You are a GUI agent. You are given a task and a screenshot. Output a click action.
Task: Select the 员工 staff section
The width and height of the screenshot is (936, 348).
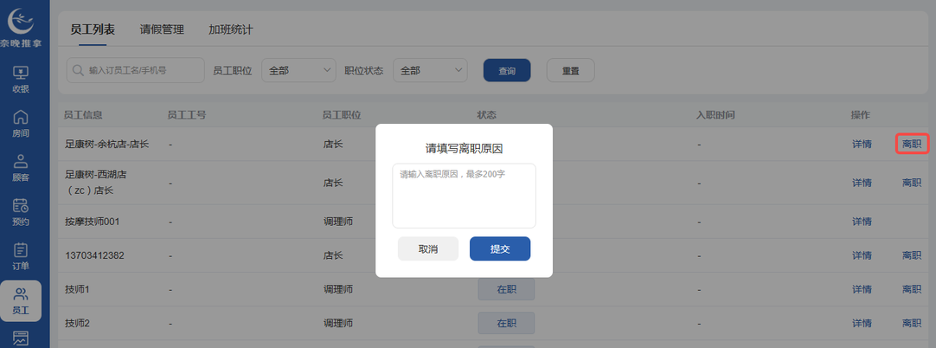[21, 301]
